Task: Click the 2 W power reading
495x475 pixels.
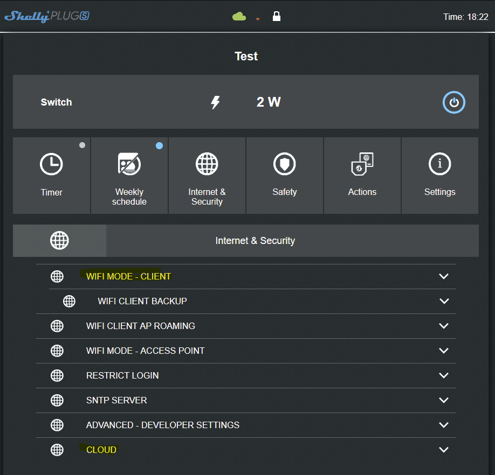Action: coord(269,102)
